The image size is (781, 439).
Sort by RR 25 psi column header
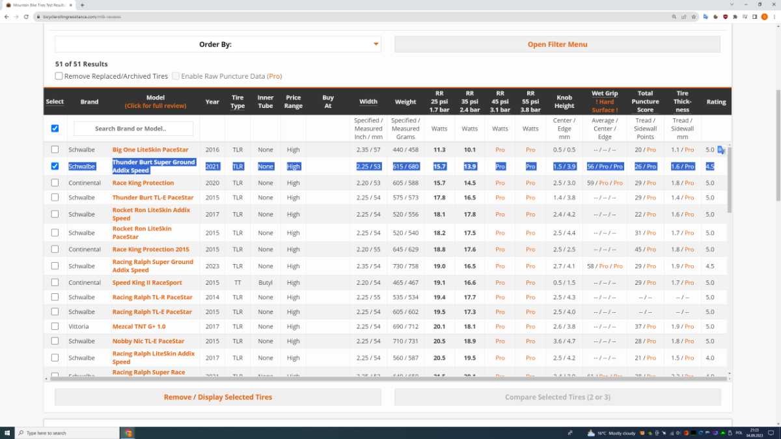tap(439, 101)
